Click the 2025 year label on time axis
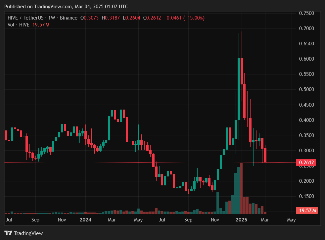The image size is (325, 240). tap(241, 220)
